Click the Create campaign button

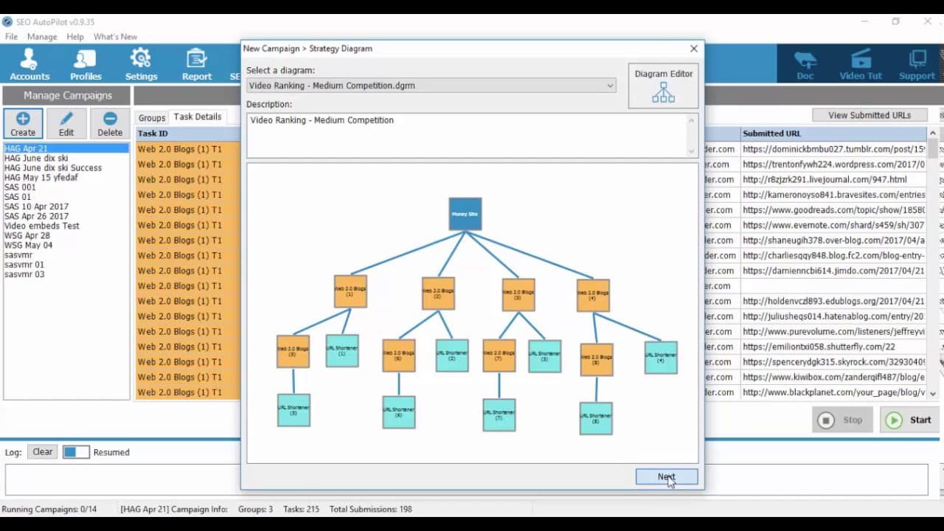pyautogui.click(x=23, y=124)
